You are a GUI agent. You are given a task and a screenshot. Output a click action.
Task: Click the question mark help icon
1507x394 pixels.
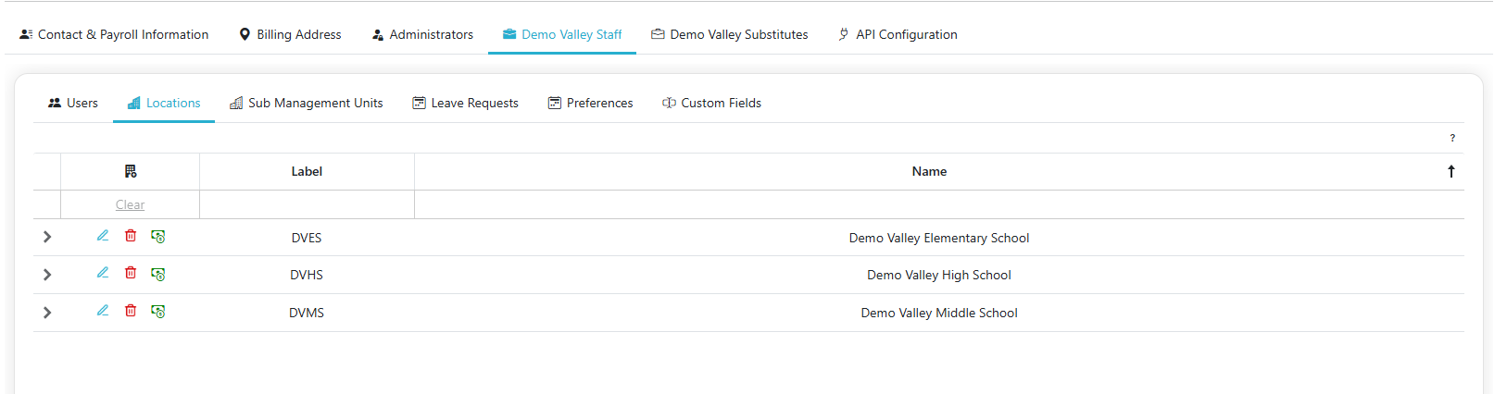tap(1451, 138)
